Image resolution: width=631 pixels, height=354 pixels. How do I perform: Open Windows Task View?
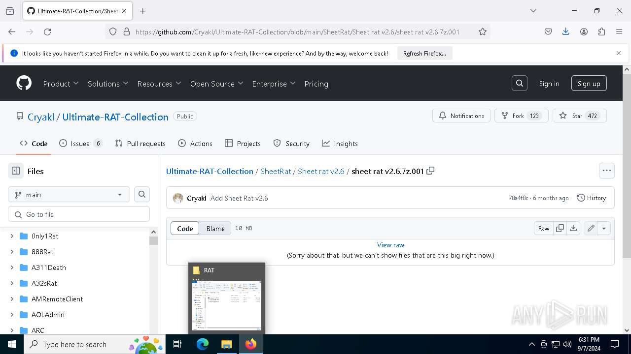(x=177, y=344)
